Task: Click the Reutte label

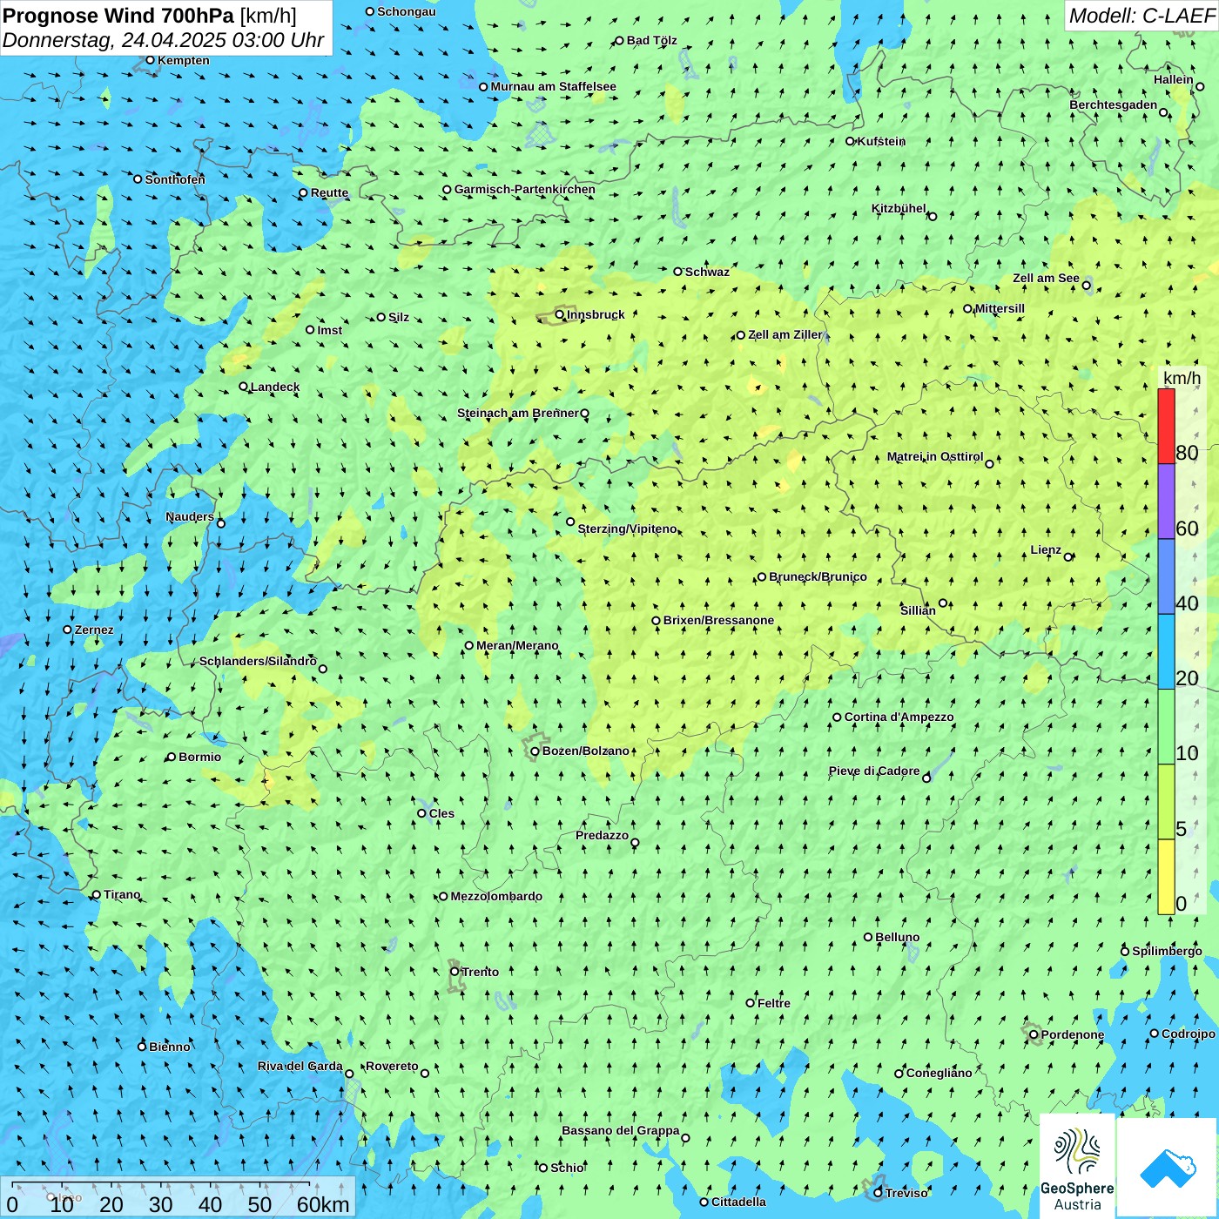Action: tap(329, 193)
